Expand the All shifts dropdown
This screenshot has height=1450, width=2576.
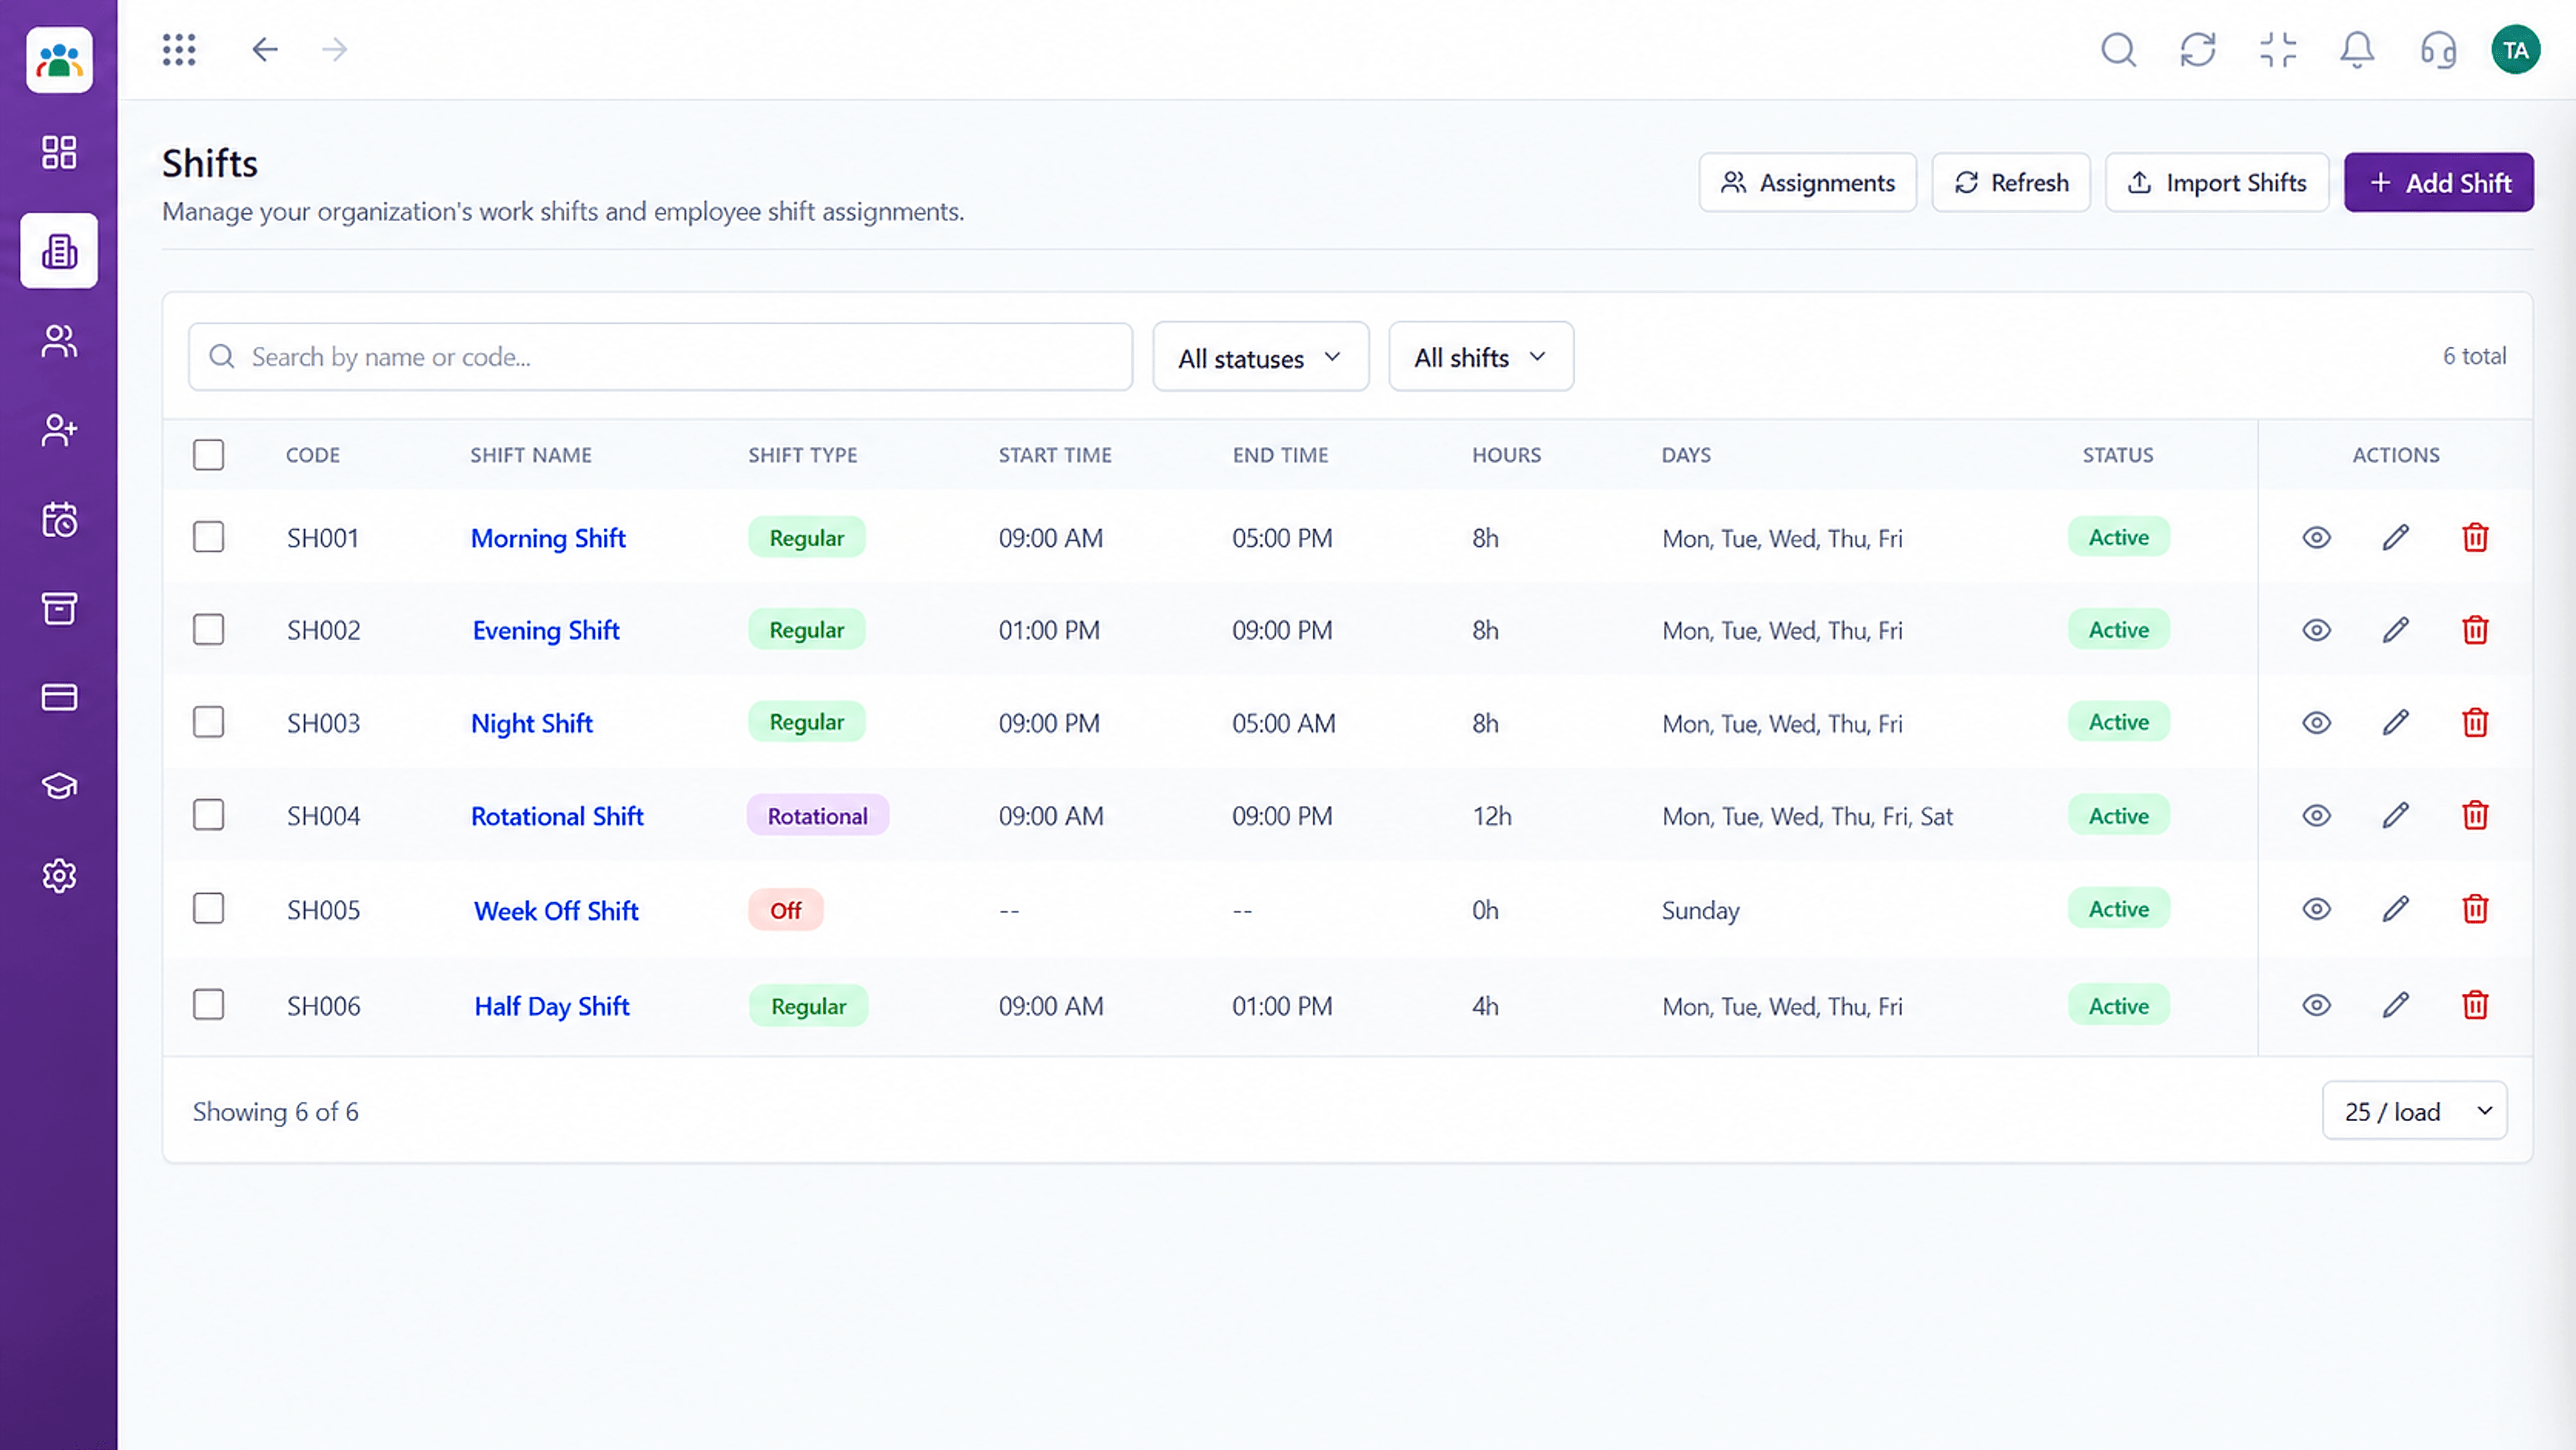1481,357
